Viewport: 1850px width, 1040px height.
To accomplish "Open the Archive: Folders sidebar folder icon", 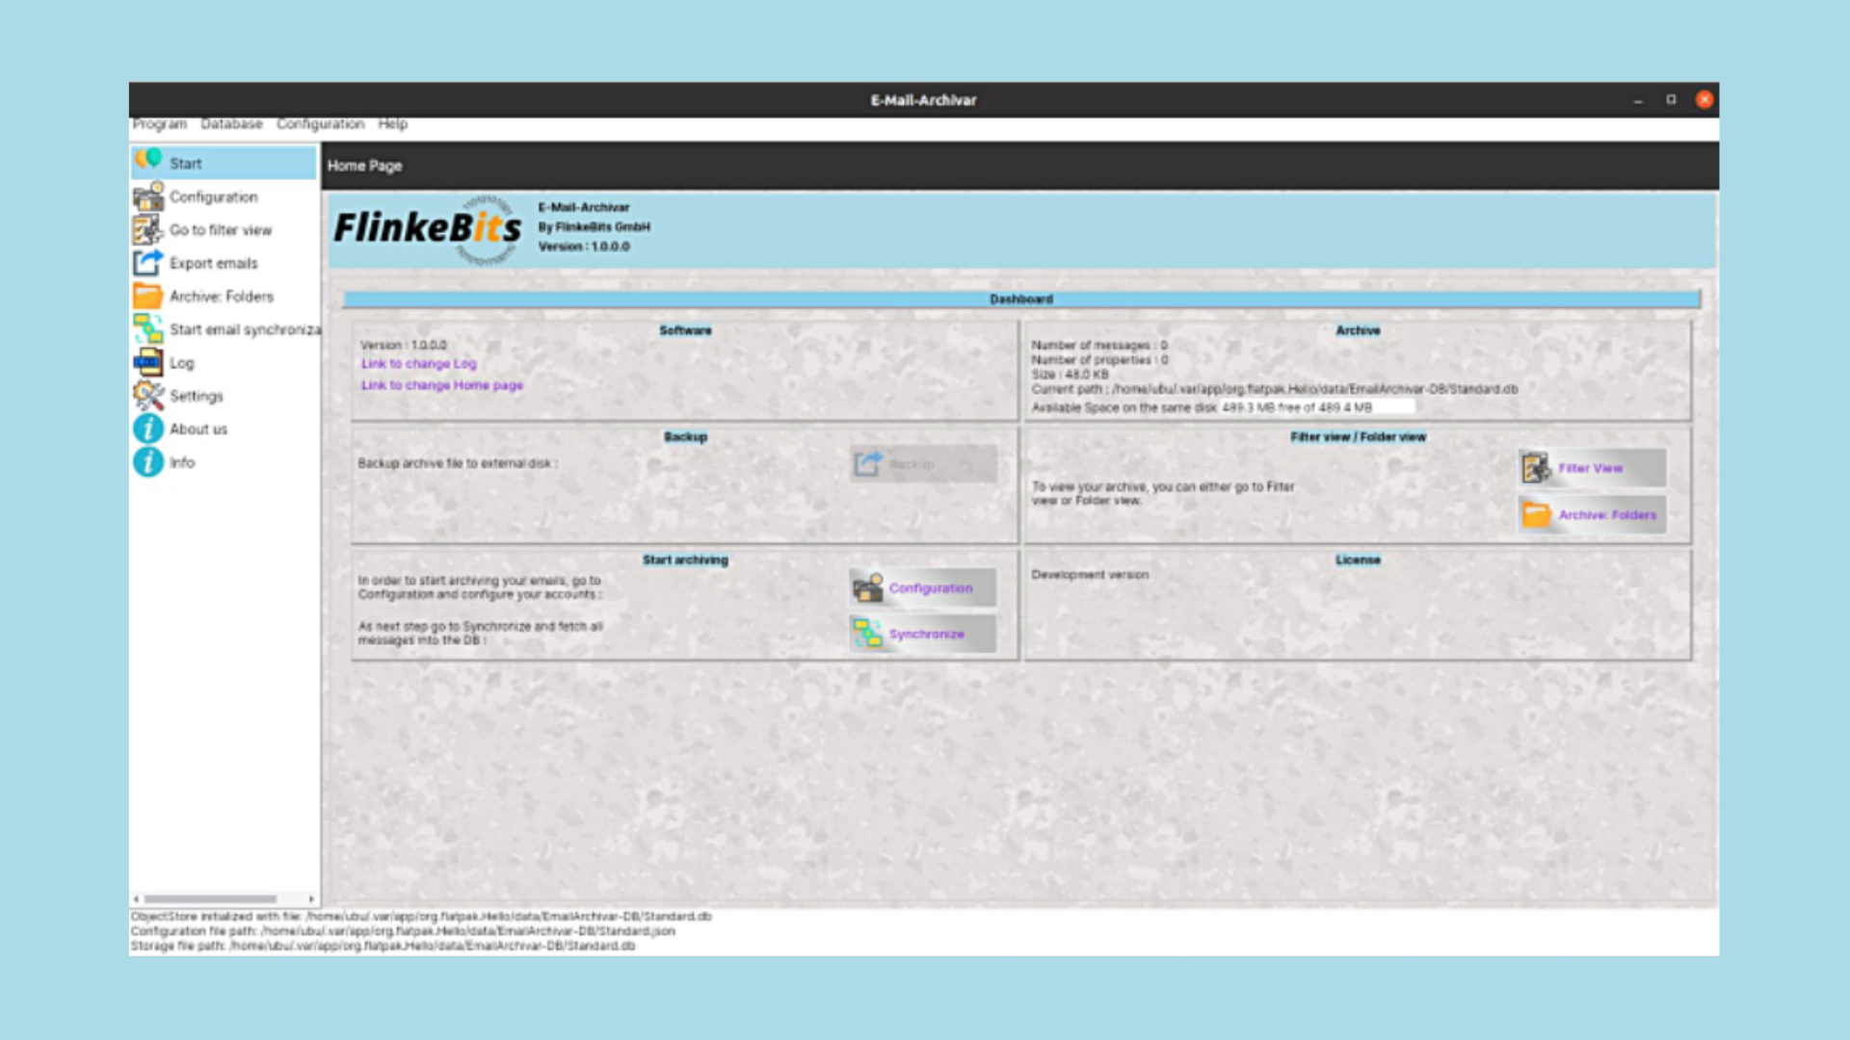I will coord(148,296).
